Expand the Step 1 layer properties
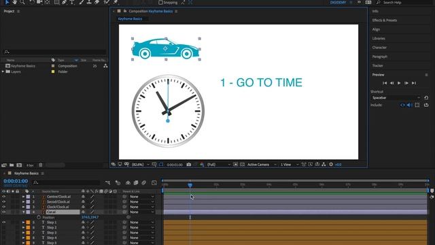This screenshot has height=245, width=435. pyautogui.click(x=24, y=223)
